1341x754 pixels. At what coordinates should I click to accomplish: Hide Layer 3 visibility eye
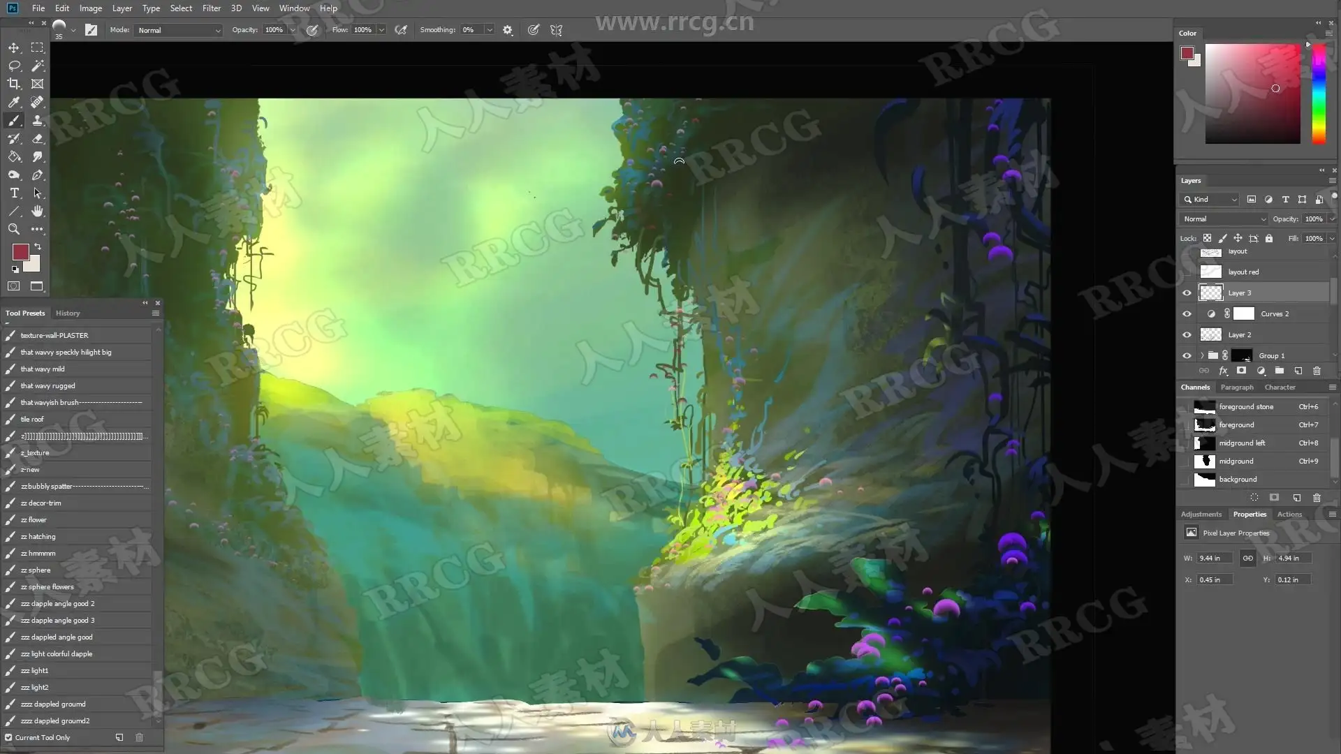tap(1187, 293)
